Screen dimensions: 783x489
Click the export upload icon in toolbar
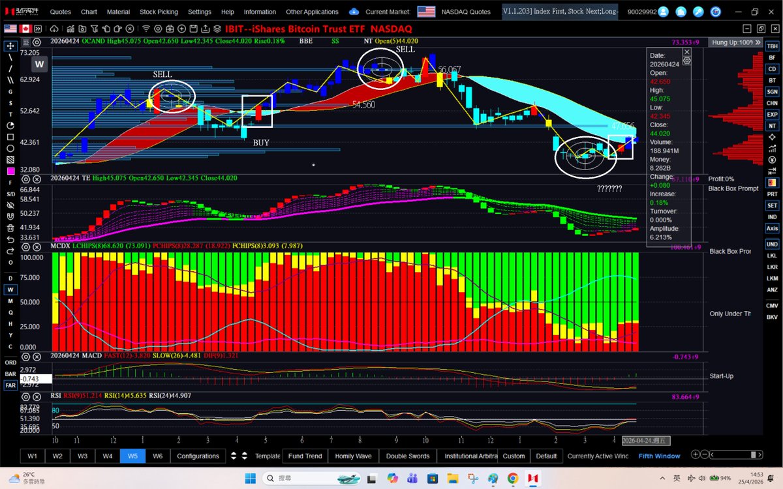[x=205, y=29]
